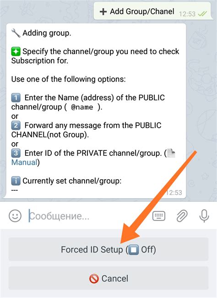Click the blue info emoji icon

click(x=16, y=181)
